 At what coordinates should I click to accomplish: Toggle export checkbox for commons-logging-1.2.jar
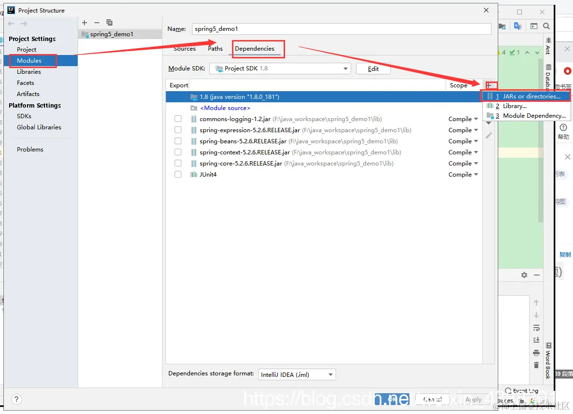(x=178, y=119)
